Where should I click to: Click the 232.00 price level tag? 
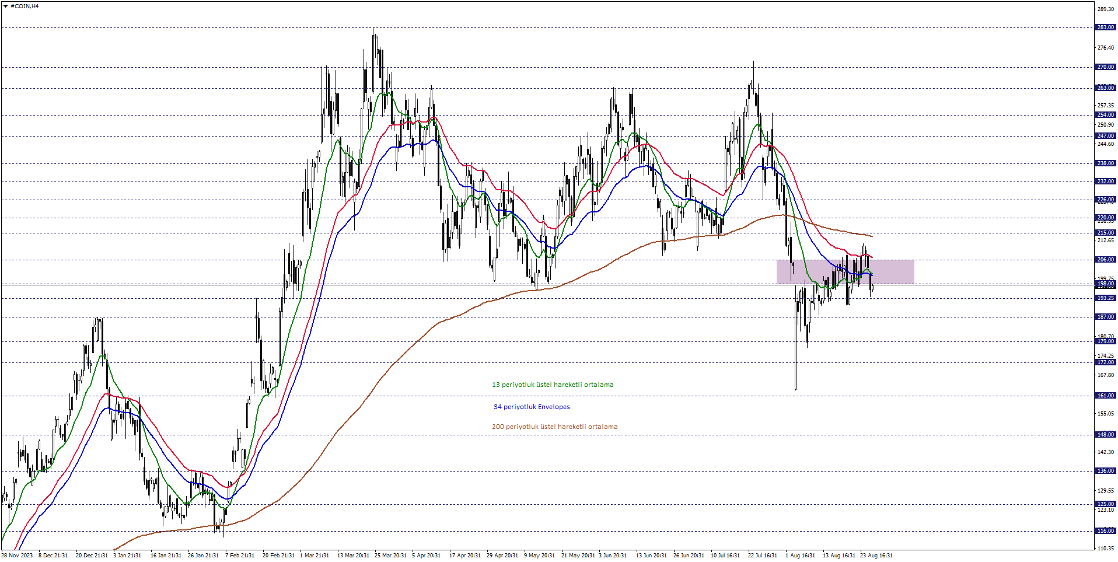(x=1106, y=181)
